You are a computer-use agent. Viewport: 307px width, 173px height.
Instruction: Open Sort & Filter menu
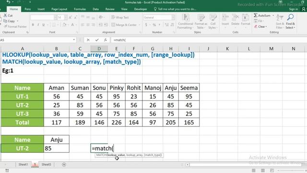coord(280,22)
